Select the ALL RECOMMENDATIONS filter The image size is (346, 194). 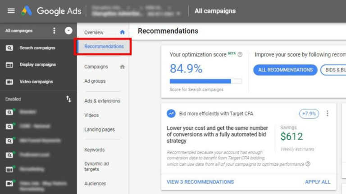click(285, 70)
